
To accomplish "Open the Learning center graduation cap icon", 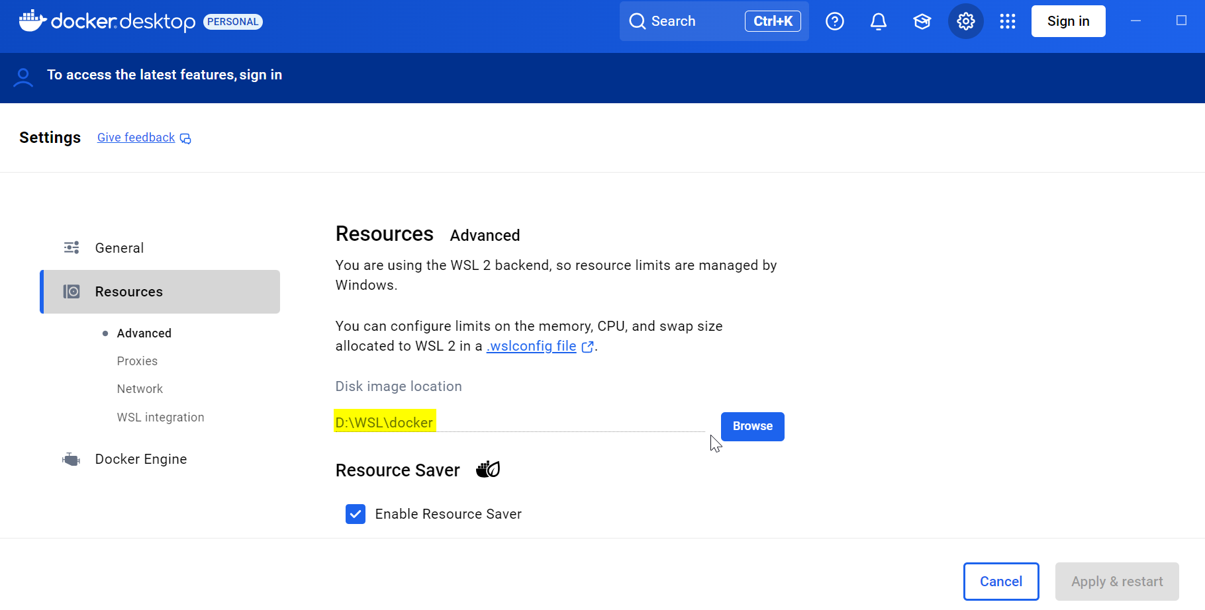I will pyautogui.click(x=922, y=21).
